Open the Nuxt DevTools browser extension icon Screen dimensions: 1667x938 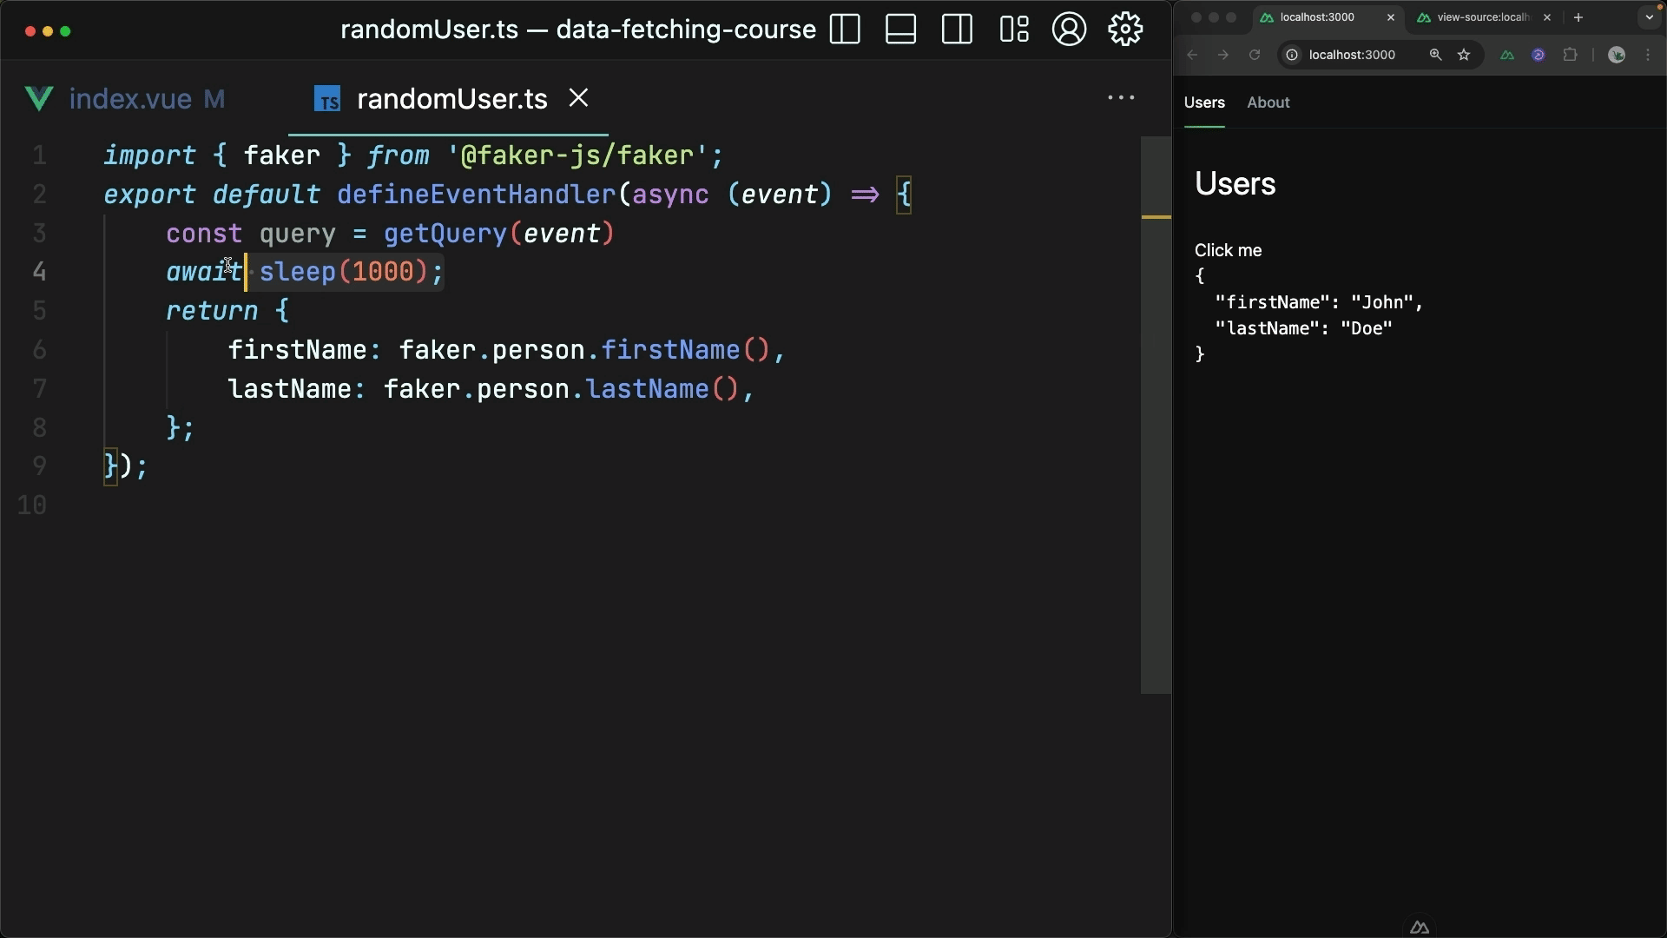tap(1507, 55)
